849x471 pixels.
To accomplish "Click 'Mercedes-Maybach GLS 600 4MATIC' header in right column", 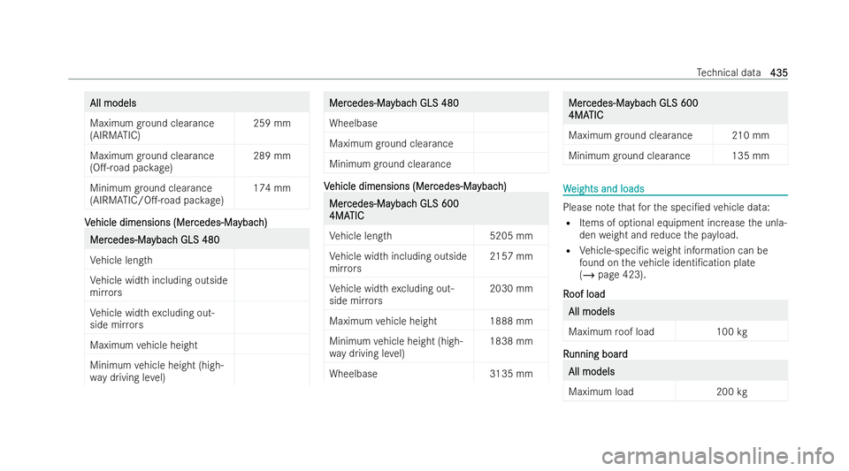I will click(x=633, y=109).
